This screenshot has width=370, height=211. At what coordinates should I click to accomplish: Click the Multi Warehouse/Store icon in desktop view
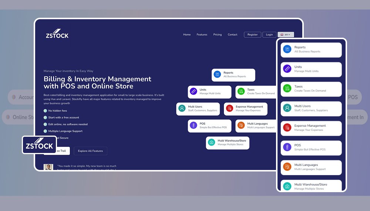[x=211, y=142]
